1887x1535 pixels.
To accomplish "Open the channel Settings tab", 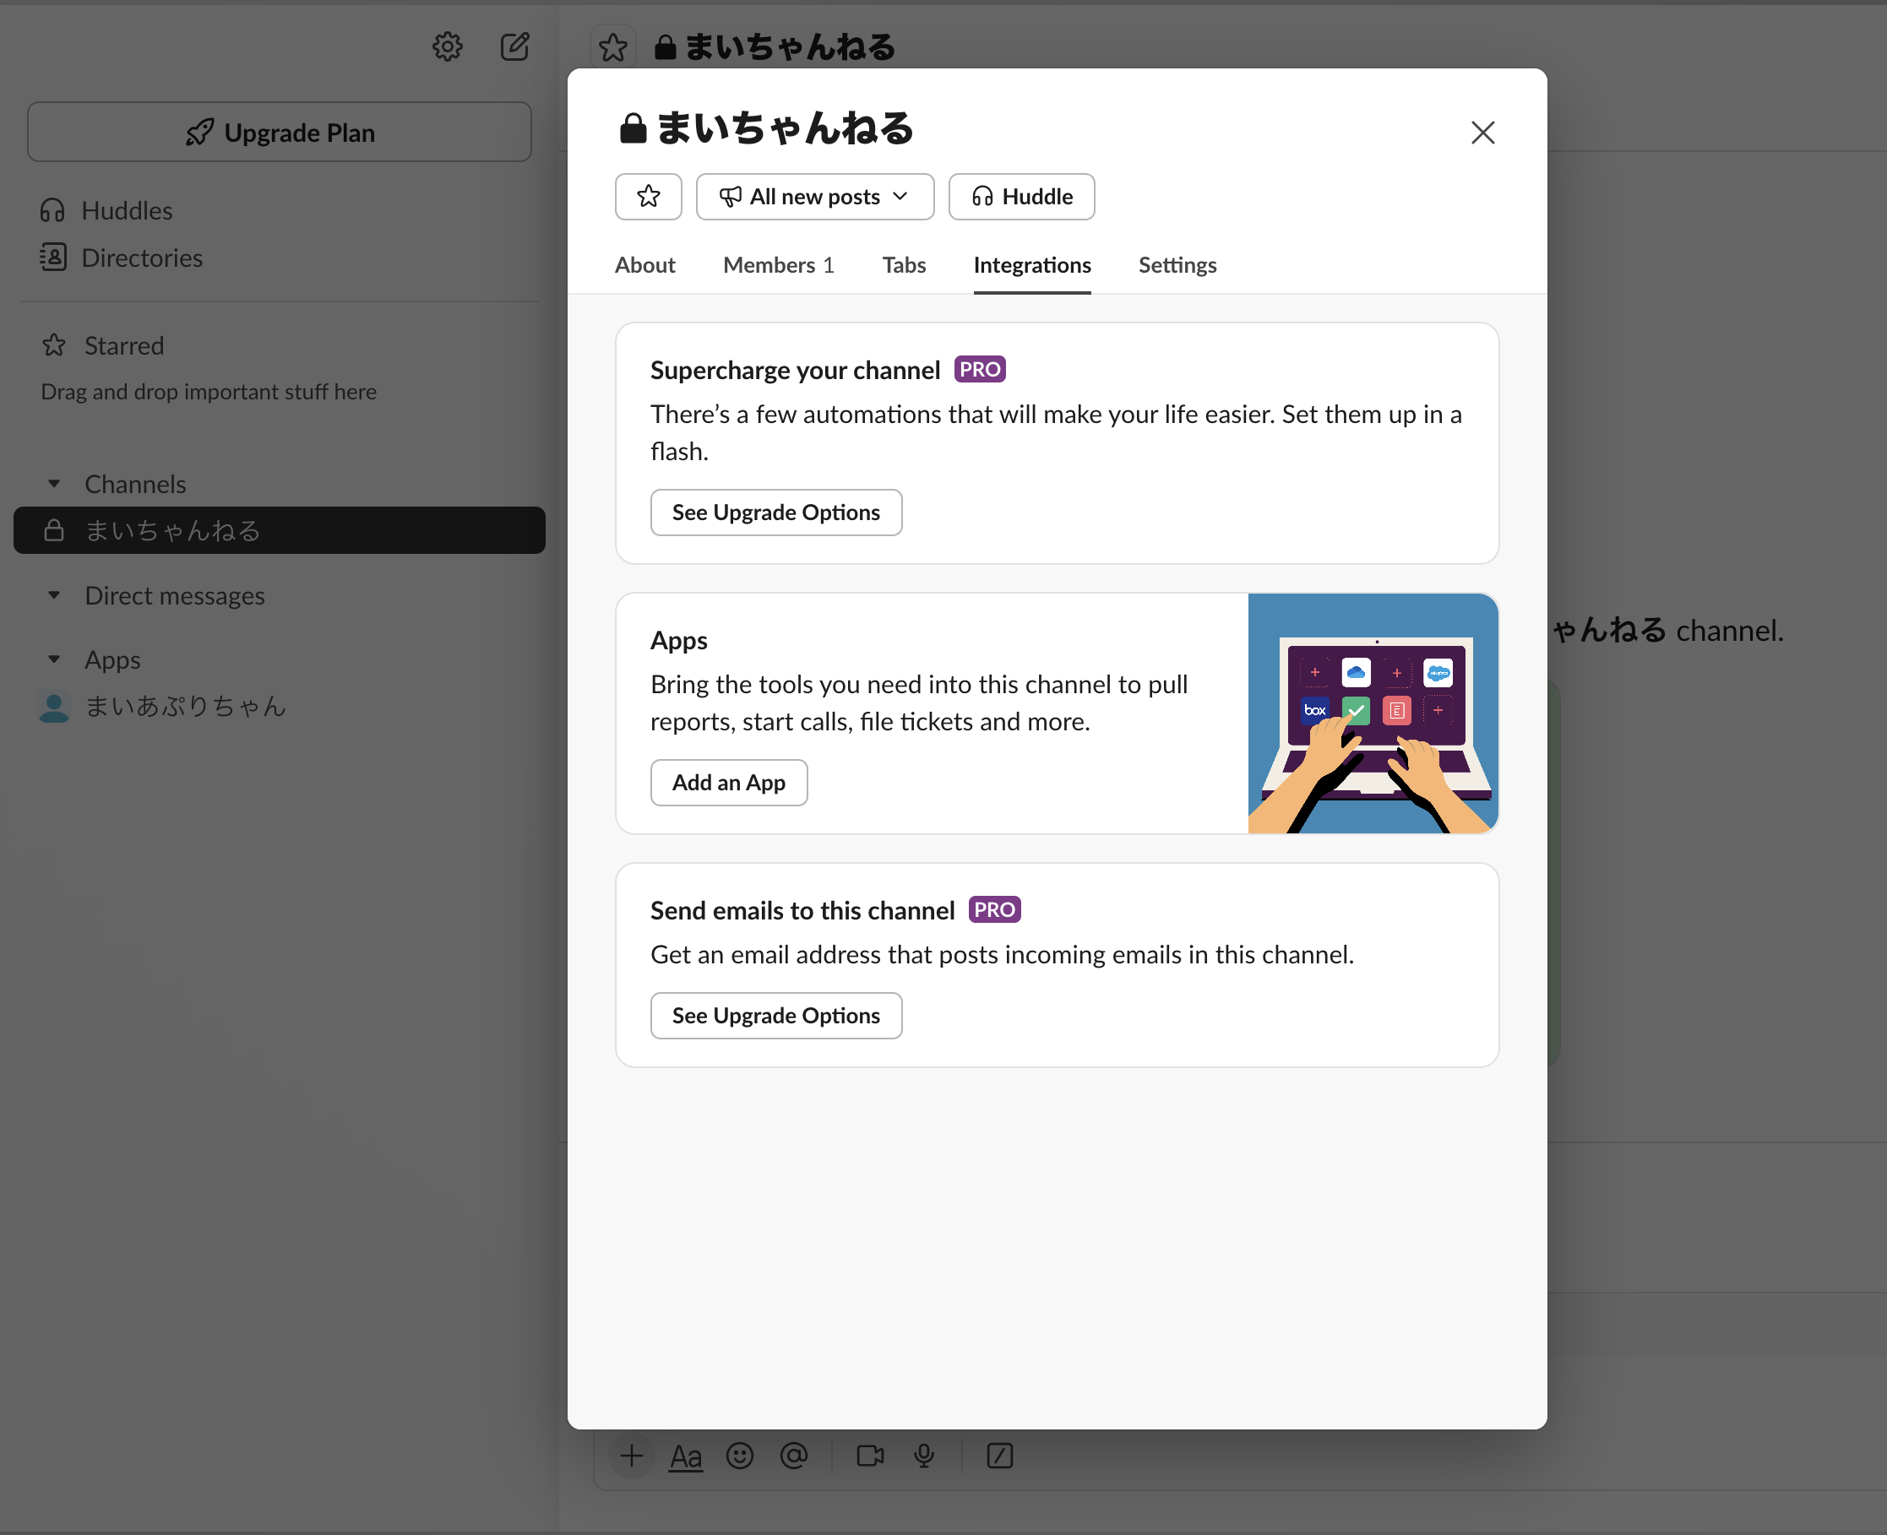I will [x=1177, y=264].
